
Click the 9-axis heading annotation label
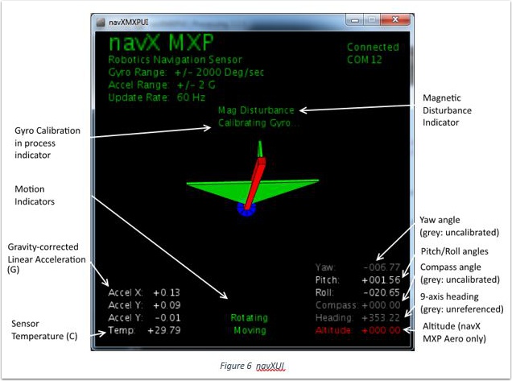pyautogui.click(x=462, y=303)
